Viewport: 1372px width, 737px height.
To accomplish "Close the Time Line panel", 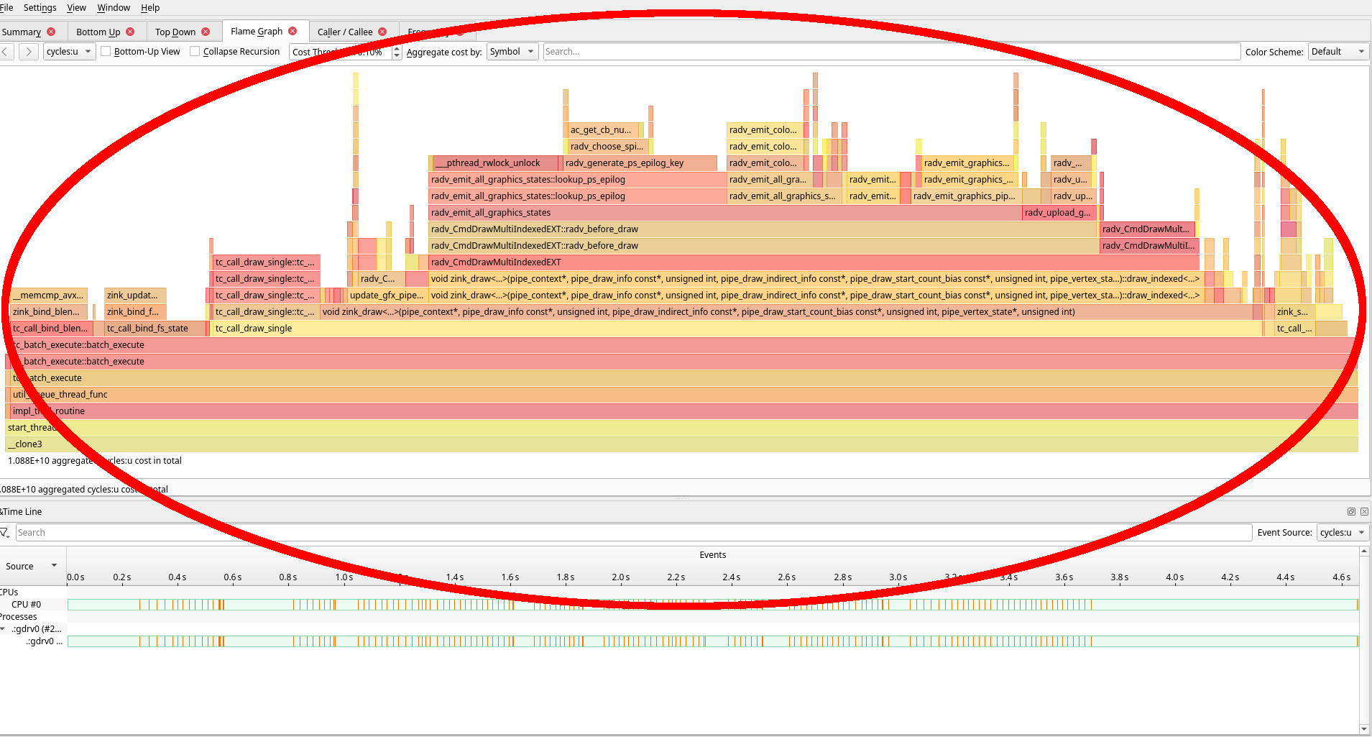I will coord(1364,512).
